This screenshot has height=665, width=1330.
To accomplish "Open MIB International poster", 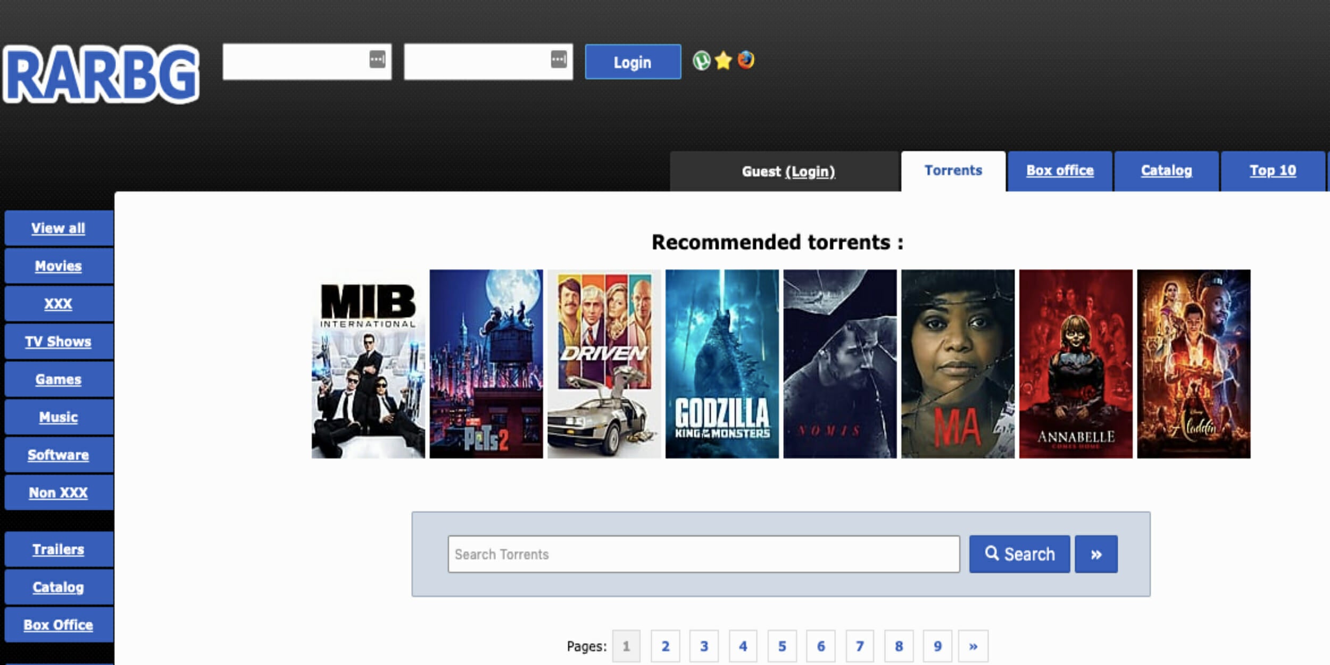I will [x=368, y=364].
